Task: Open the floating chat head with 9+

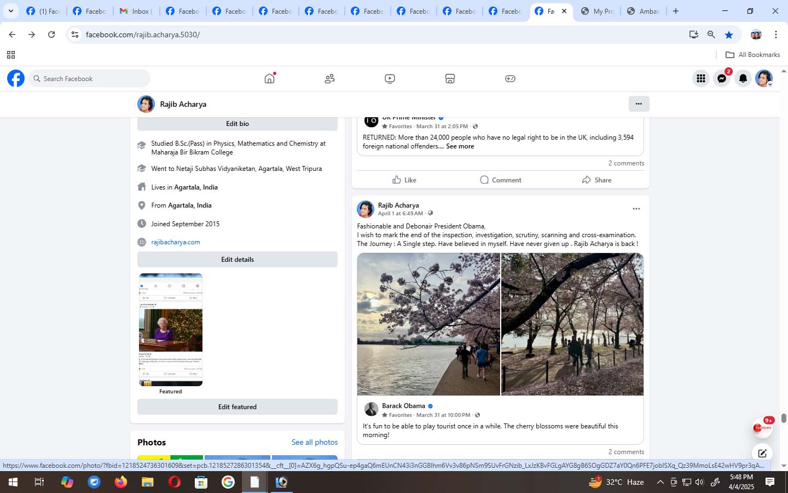Action: click(x=762, y=427)
